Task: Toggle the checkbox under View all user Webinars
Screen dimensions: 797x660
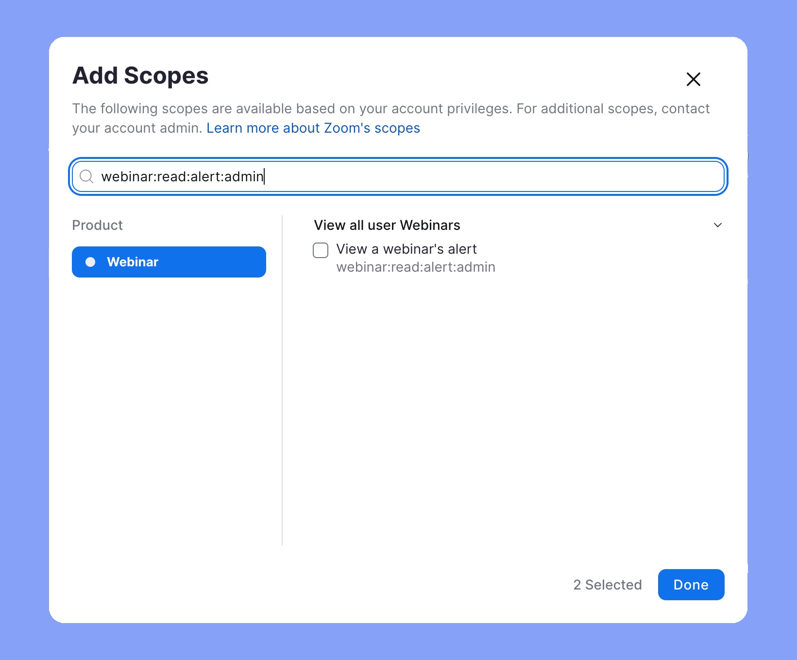Action: 321,250
